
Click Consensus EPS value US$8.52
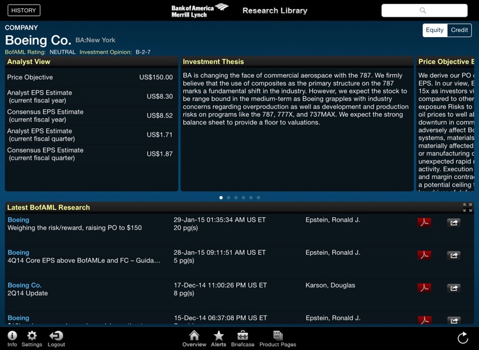coord(160,116)
